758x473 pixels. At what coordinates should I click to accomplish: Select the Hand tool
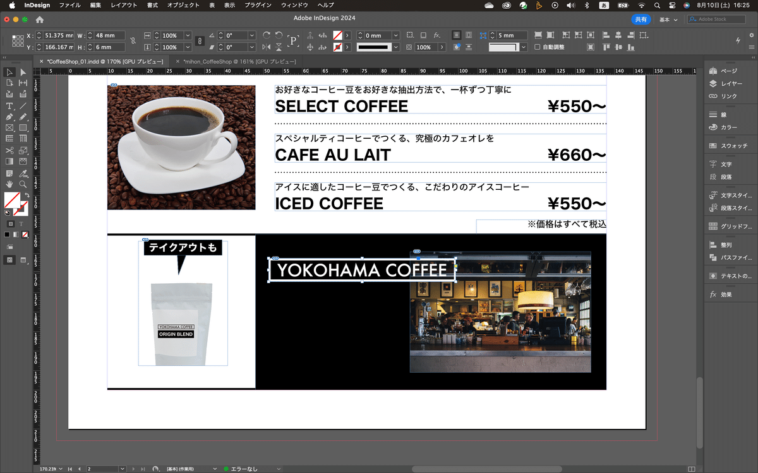(x=9, y=184)
